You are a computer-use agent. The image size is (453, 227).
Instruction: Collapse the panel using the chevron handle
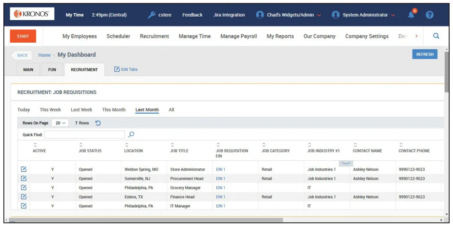pyautogui.click(x=346, y=163)
